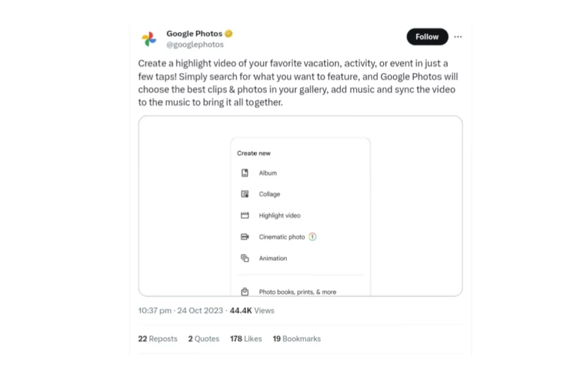This screenshot has width=587, height=391.
Task: Click the Album icon in Create new
Action: coord(245,173)
